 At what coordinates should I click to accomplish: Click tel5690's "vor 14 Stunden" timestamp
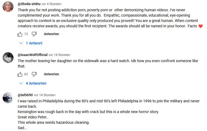pos(45,95)
